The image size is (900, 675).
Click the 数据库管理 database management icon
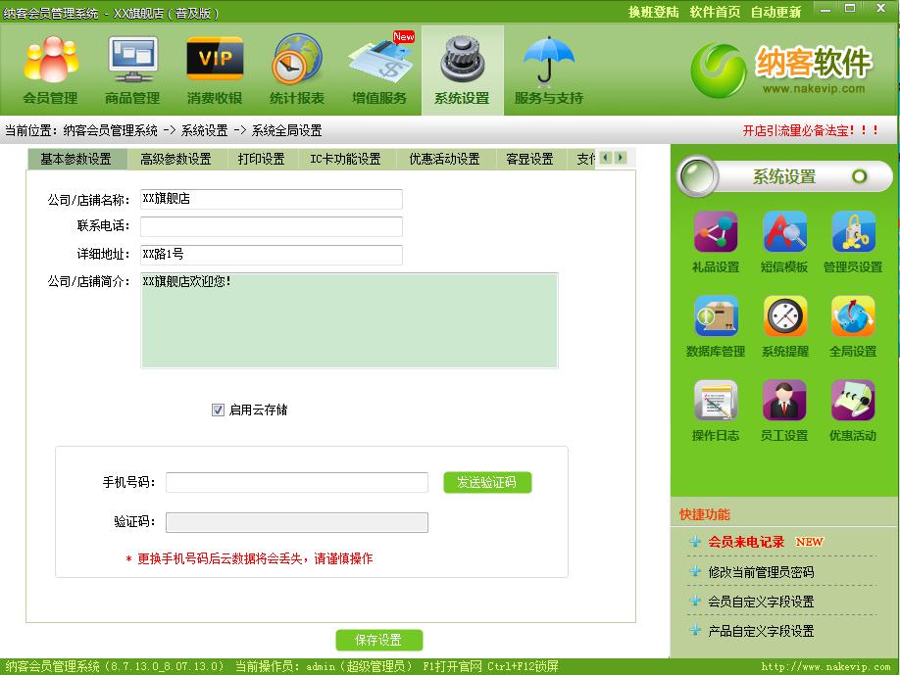[x=715, y=316]
